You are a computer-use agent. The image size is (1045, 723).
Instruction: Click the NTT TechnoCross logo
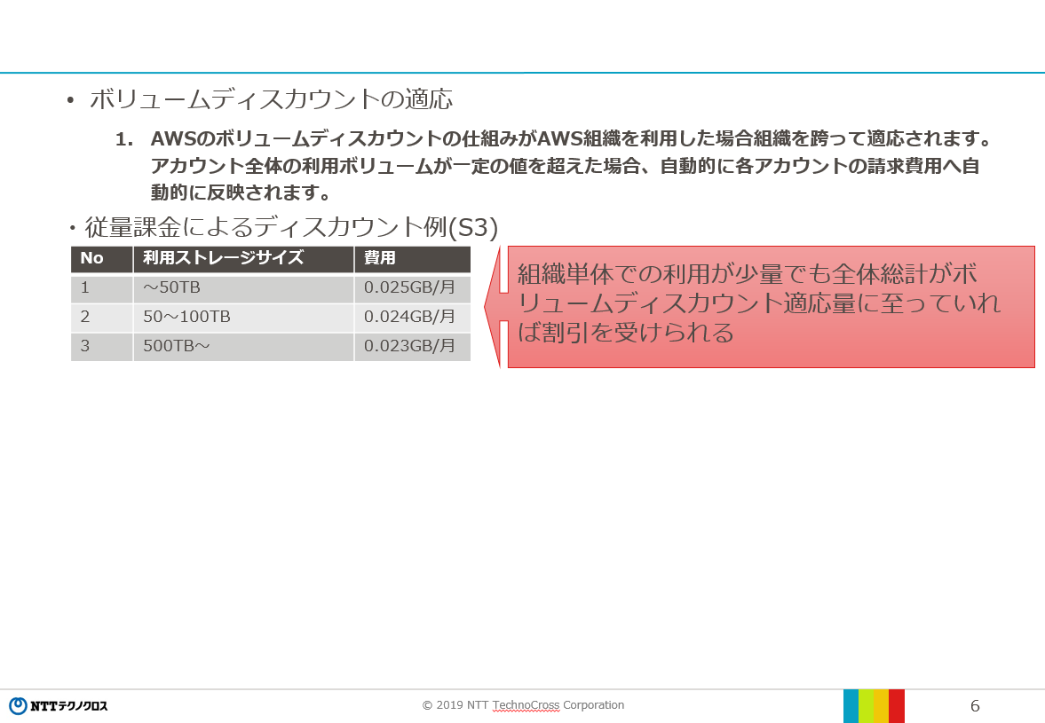click(58, 705)
